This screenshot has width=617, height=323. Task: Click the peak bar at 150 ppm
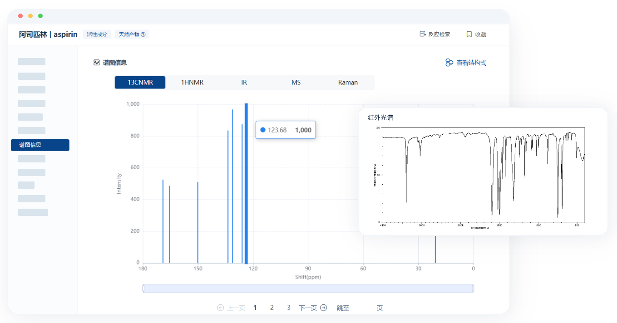point(198,222)
